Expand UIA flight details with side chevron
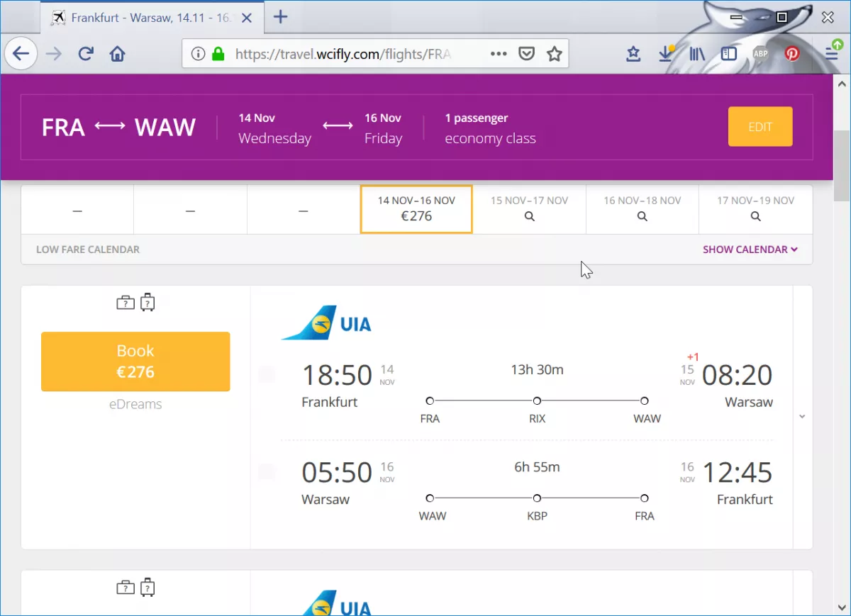The height and width of the screenshot is (616, 851). pos(802,417)
